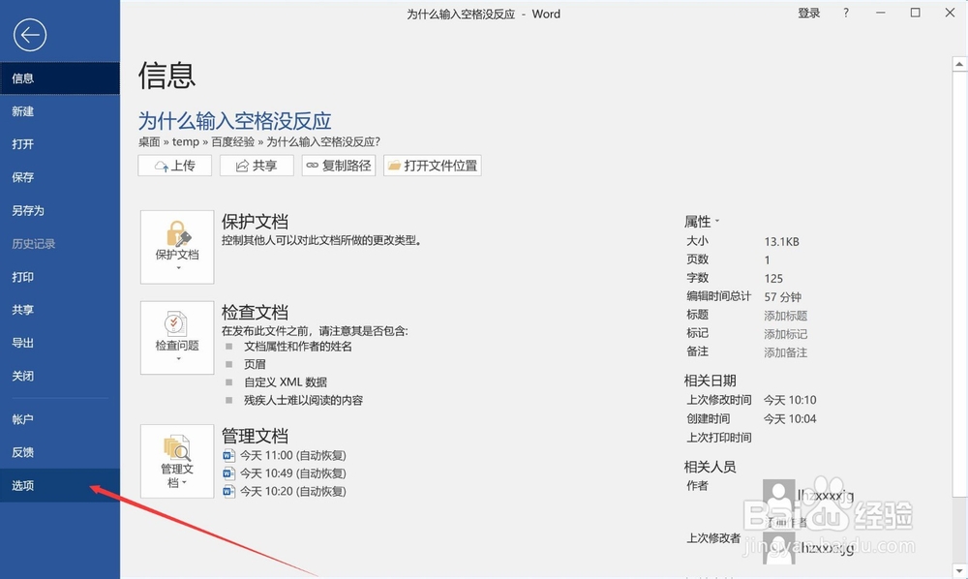
Task: Click the 57 分钟 editing time value
Action: click(x=783, y=297)
